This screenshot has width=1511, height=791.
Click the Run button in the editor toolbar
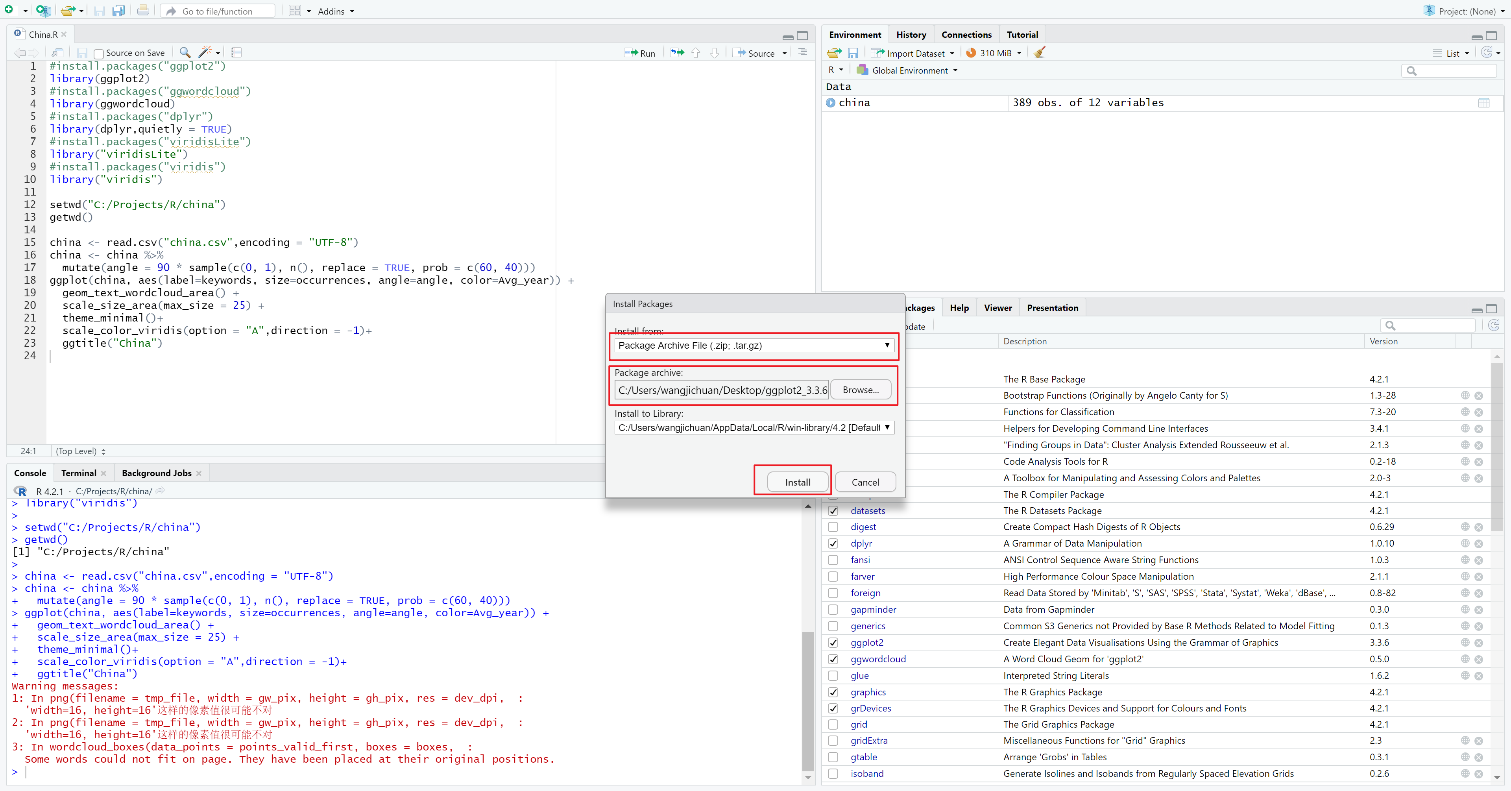[640, 53]
